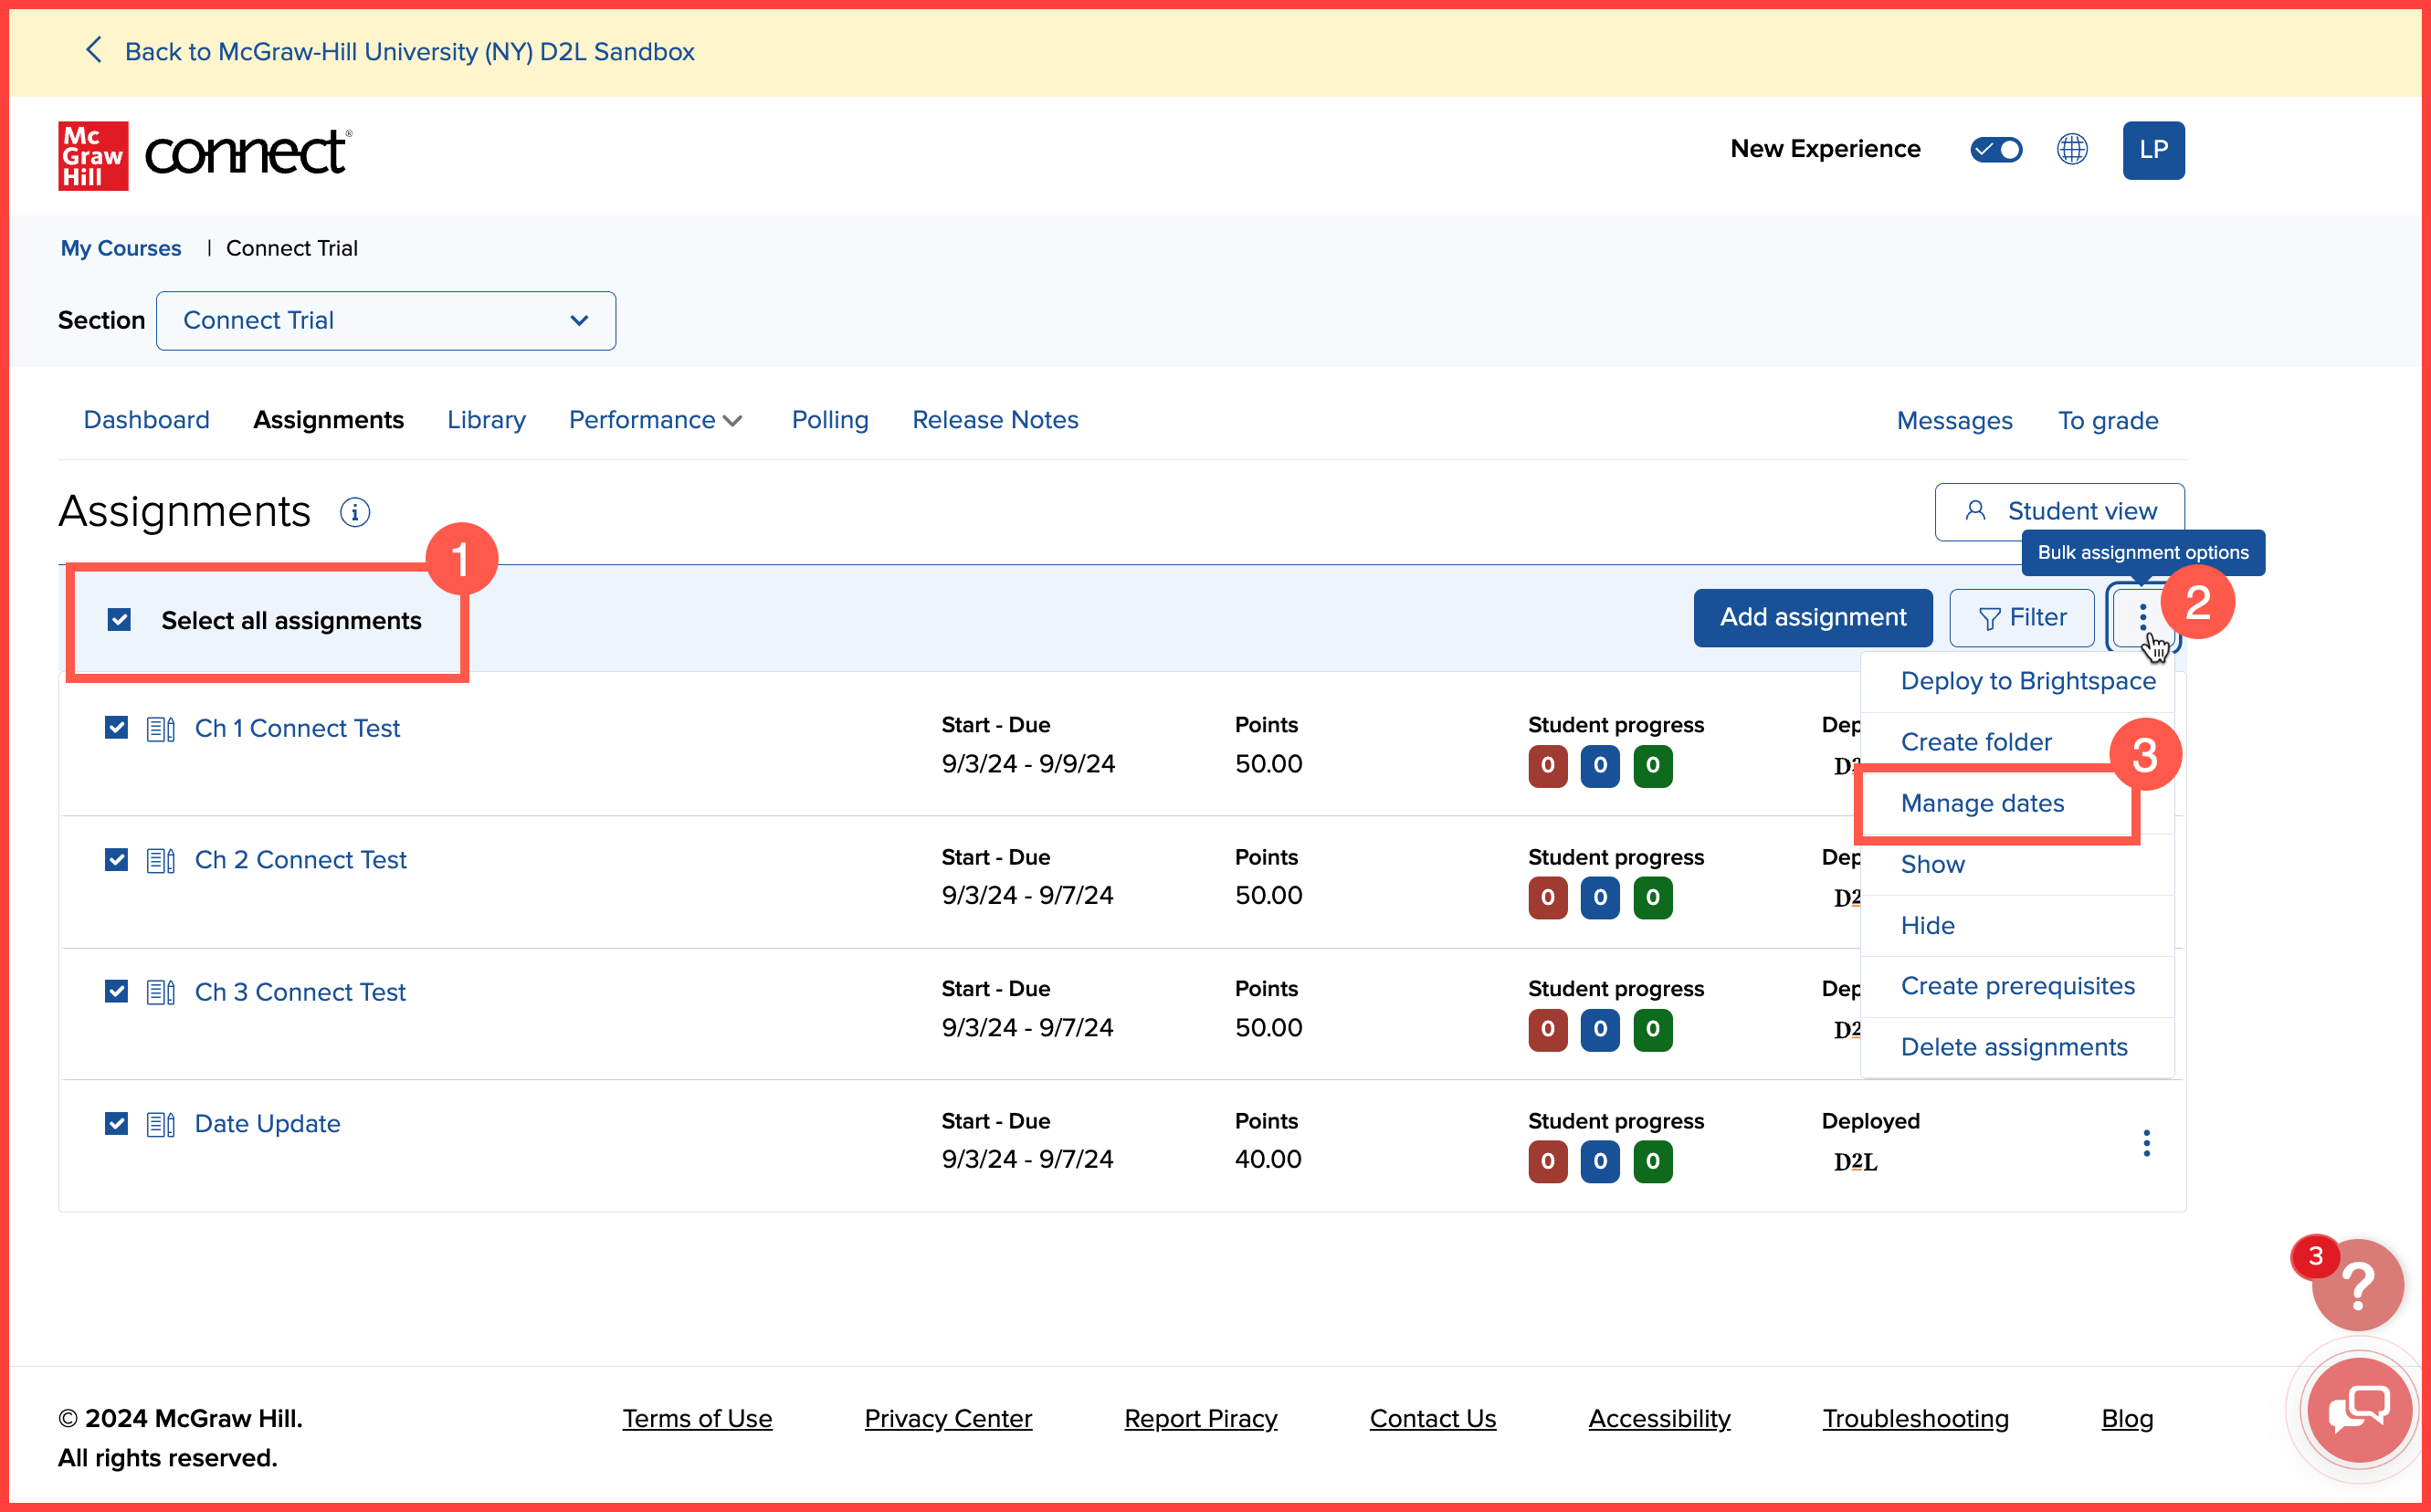The width and height of the screenshot is (2431, 1512).
Task: Click the McGraw Hill Connect logo
Action: click(205, 155)
